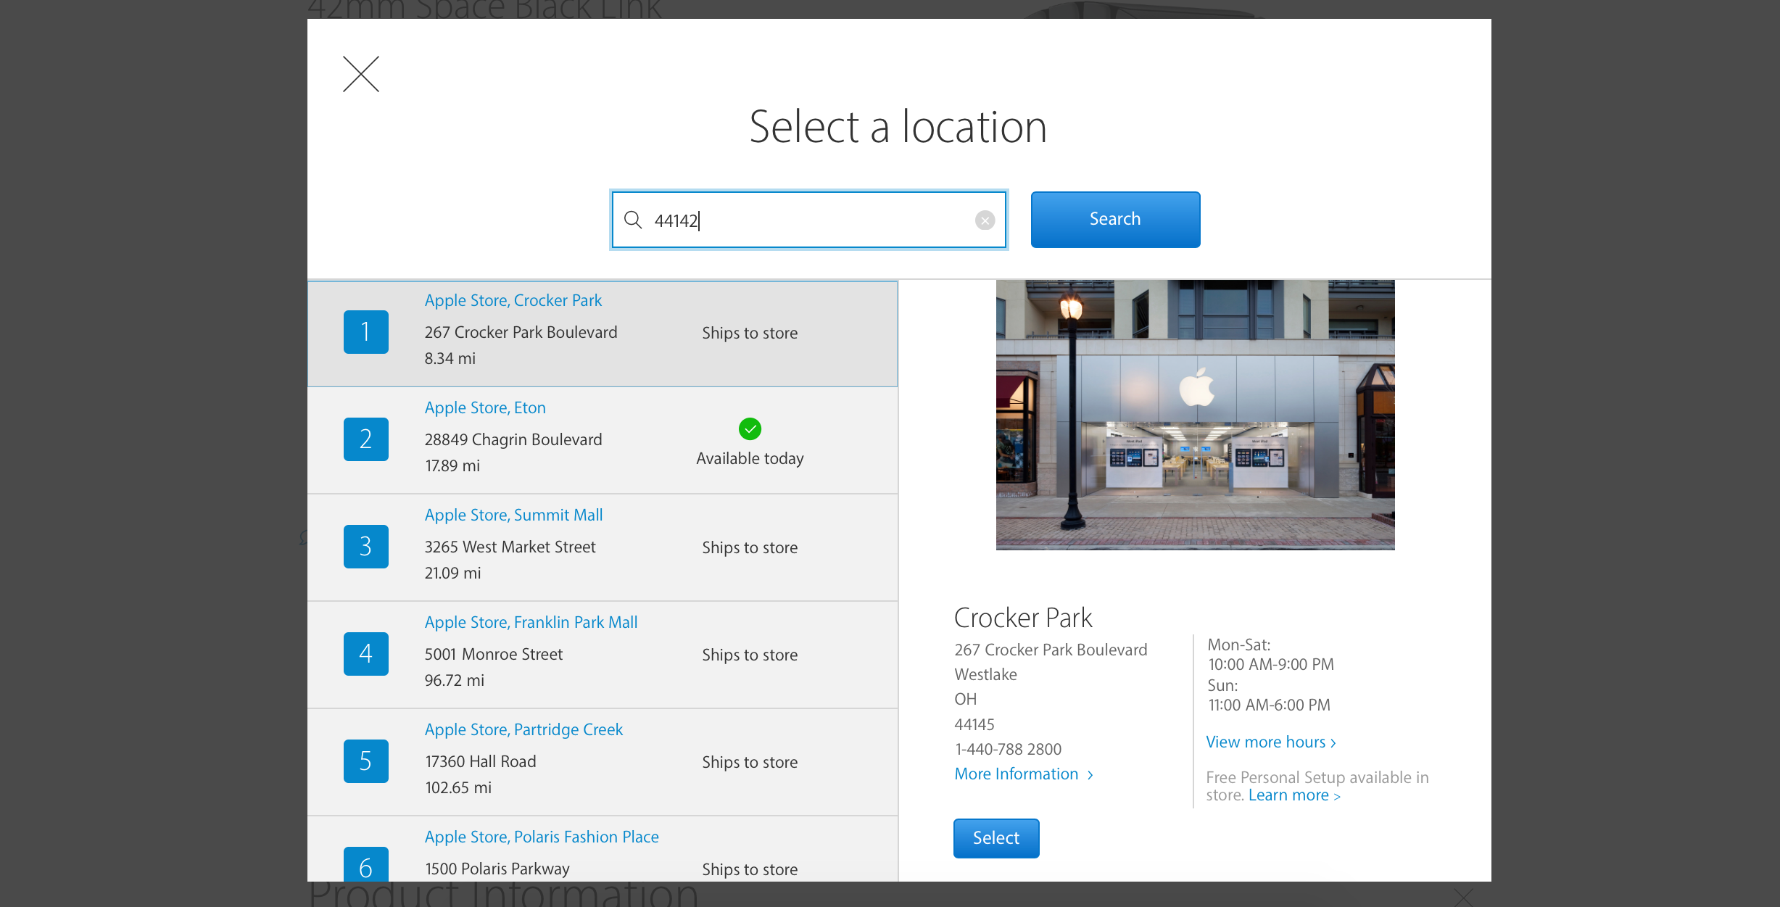Screen dimensions: 1780x907
Task: Open Apple Store, Partridge Creek link
Action: pos(523,729)
